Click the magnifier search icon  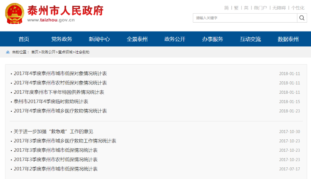302,18
